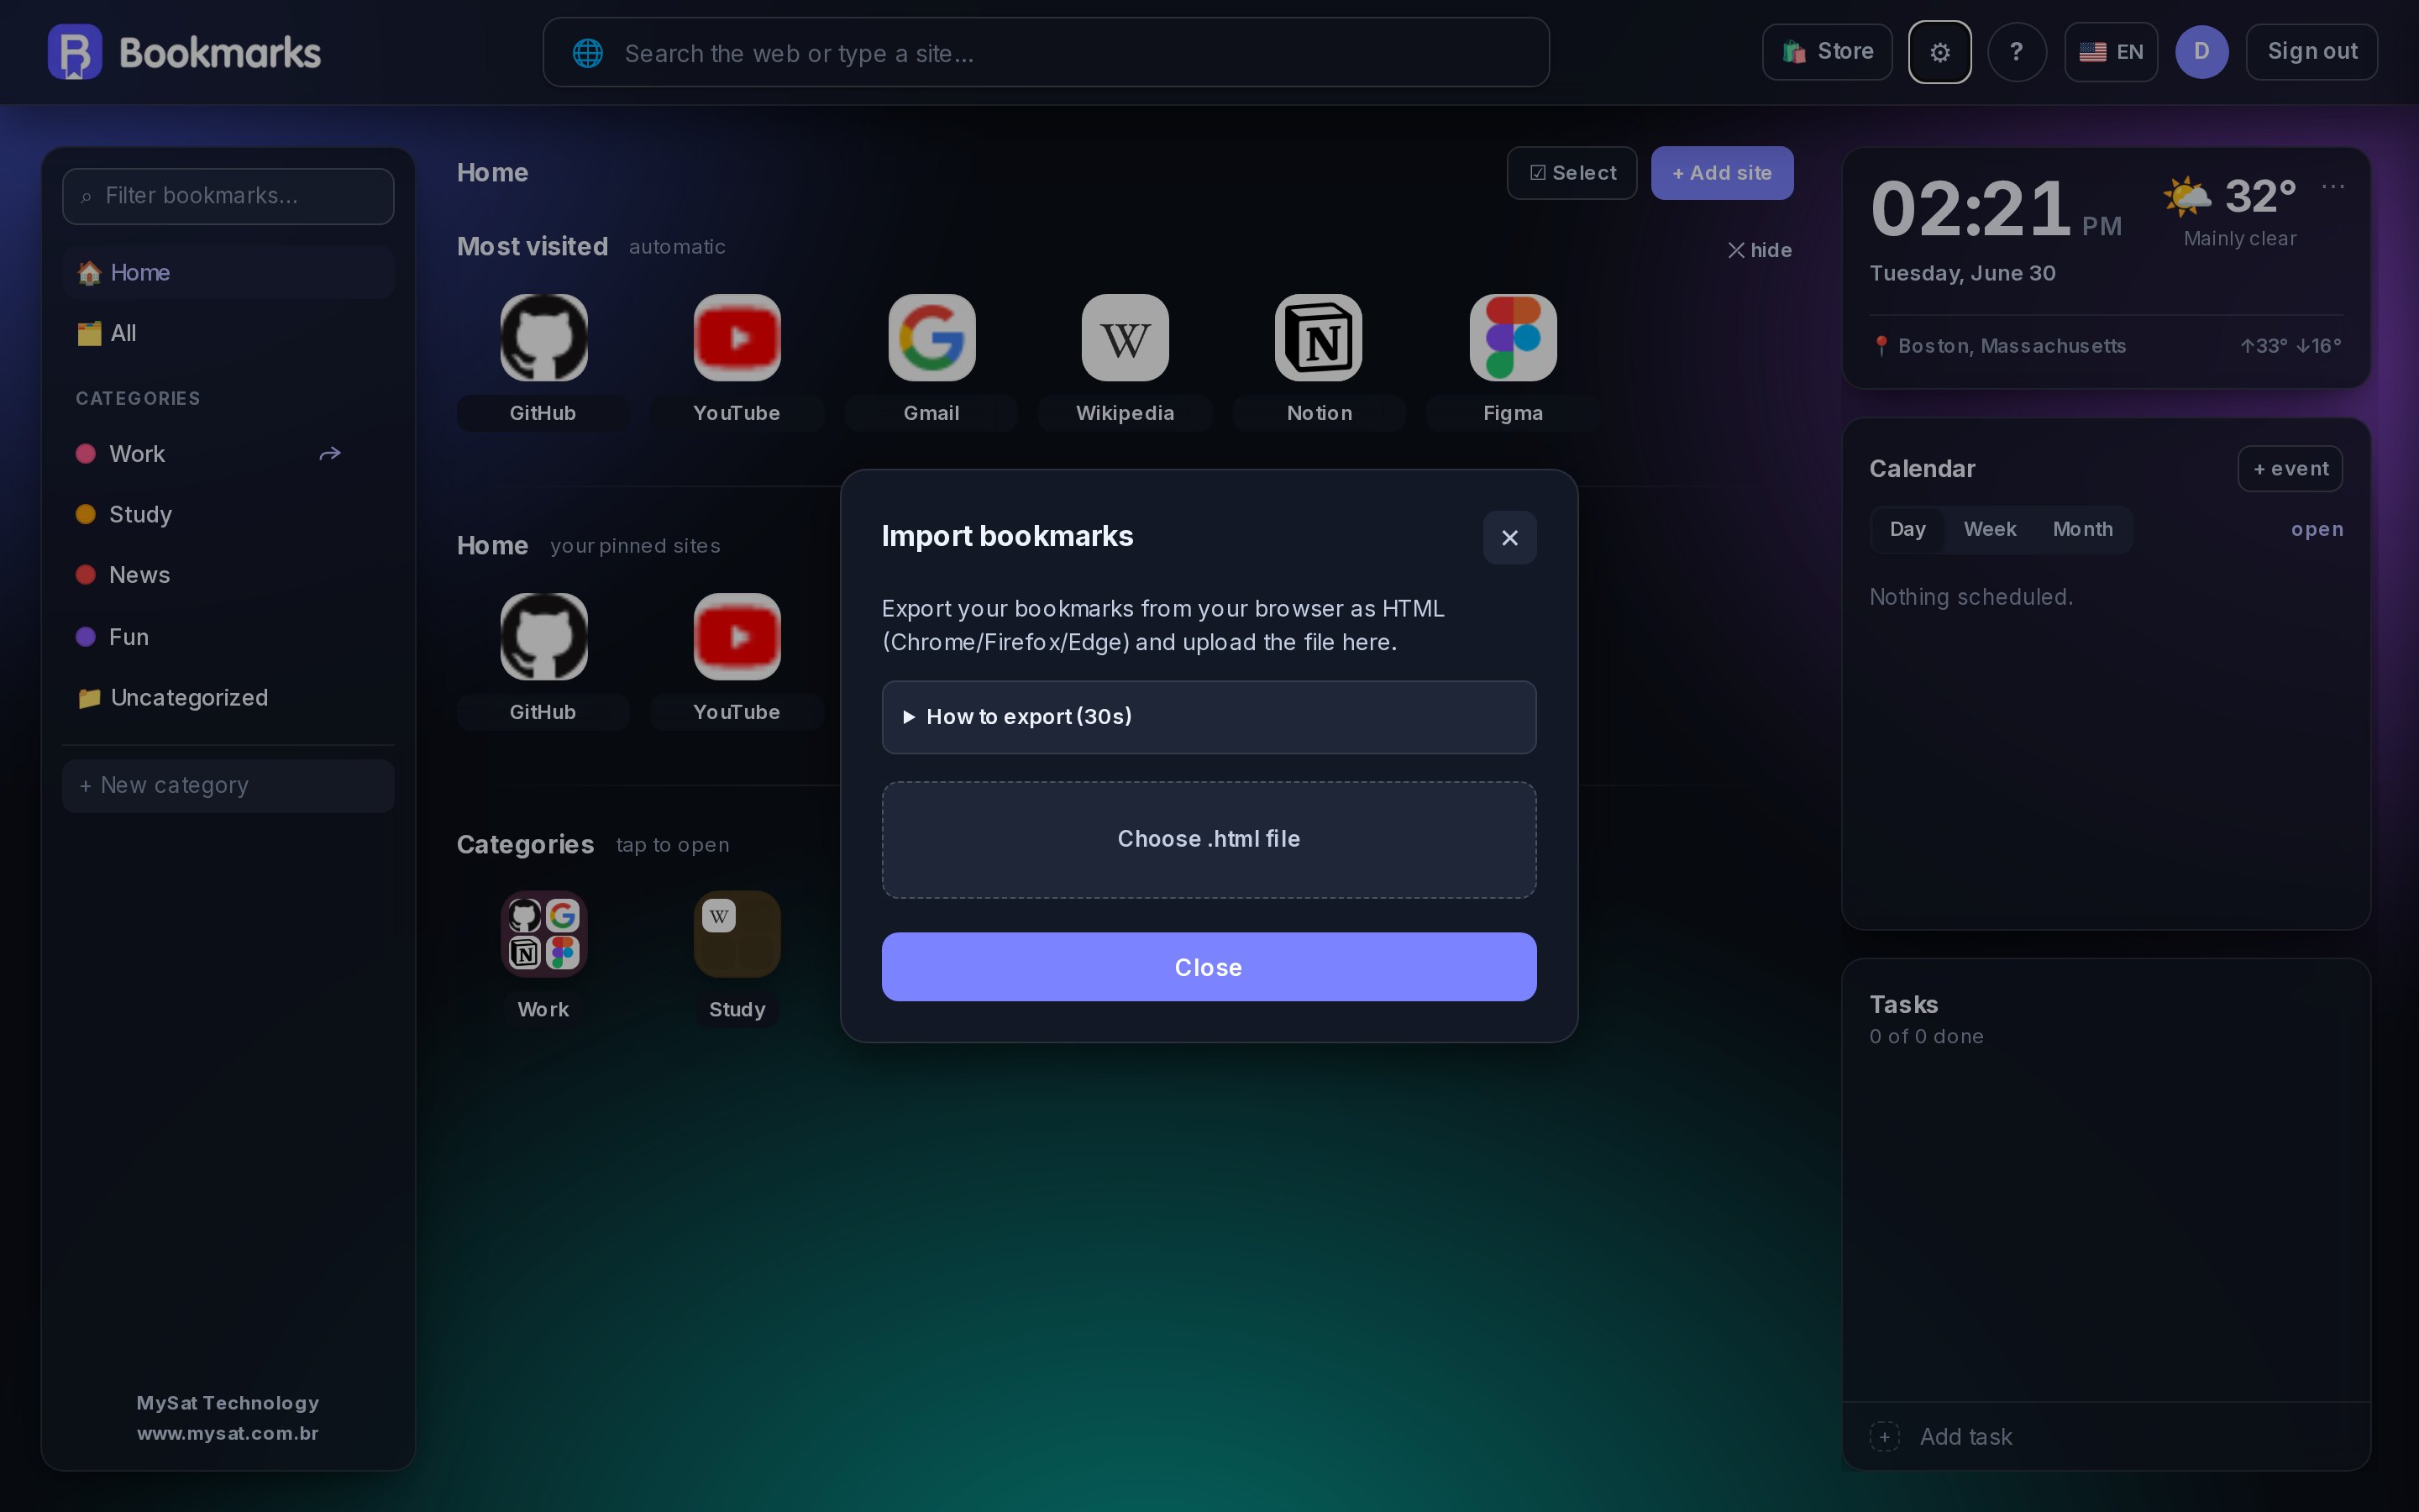The image size is (2419, 1512).
Task: Open the YouTube icon in Most visited
Action: (737, 337)
